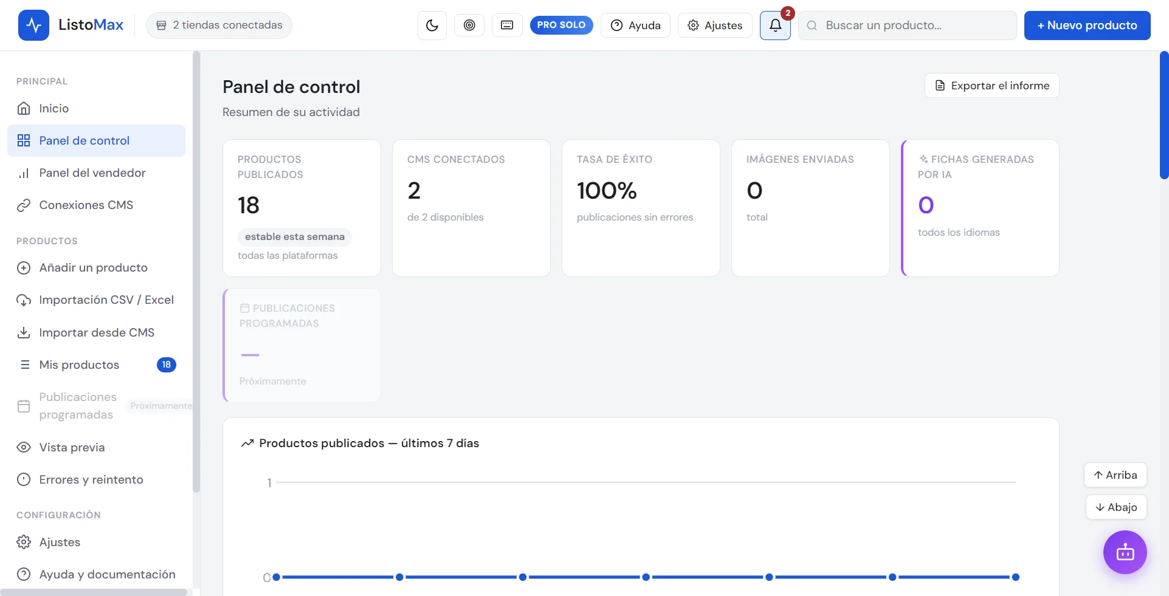This screenshot has height=596, width=1169.
Task: Go to Inicio in sidebar
Action: pos(96,108)
